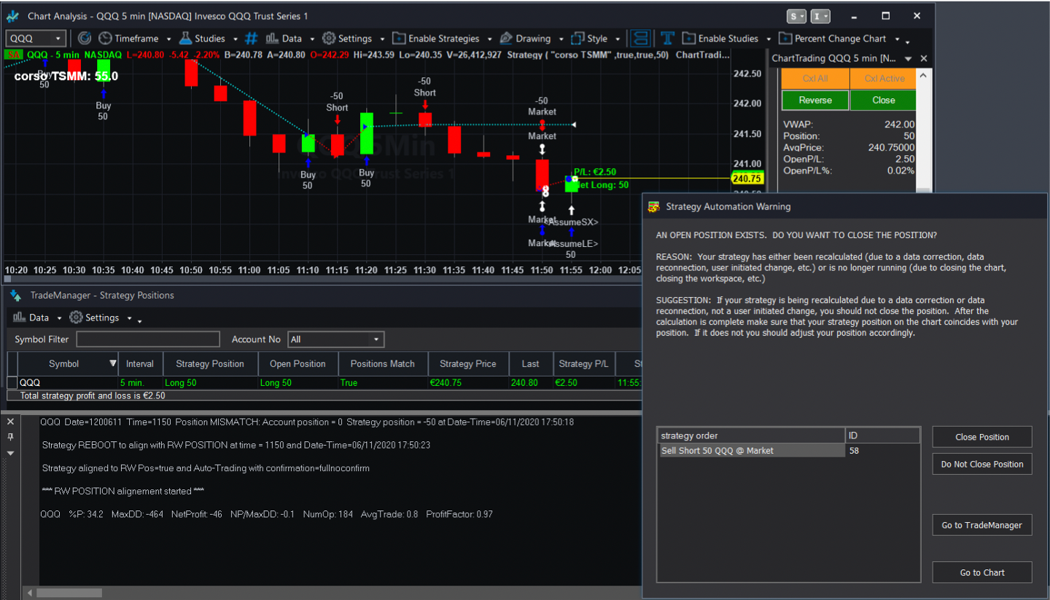Click the True cell under Positions Match
The image size is (1050, 600).
pos(383,383)
